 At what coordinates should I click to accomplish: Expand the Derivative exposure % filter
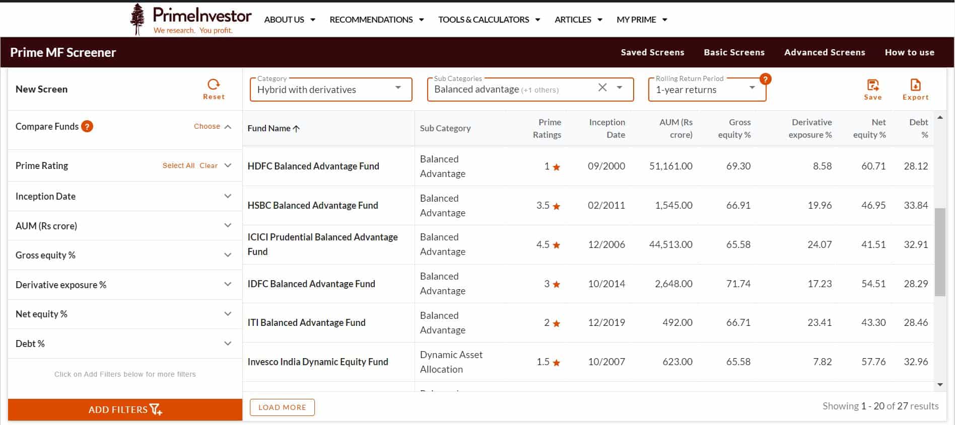(x=228, y=284)
